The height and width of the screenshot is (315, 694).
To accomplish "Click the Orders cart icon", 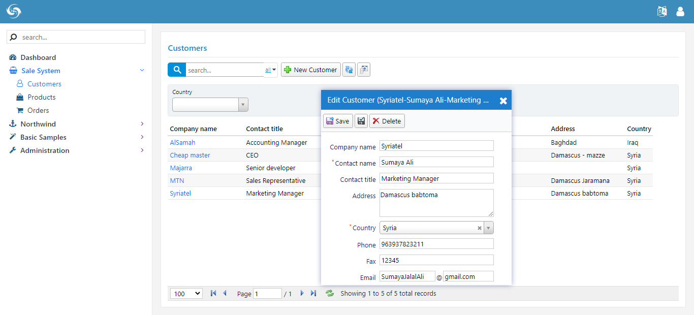I will (20, 110).
